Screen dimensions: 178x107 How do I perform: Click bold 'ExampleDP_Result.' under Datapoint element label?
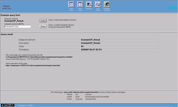(x=14, y=21)
